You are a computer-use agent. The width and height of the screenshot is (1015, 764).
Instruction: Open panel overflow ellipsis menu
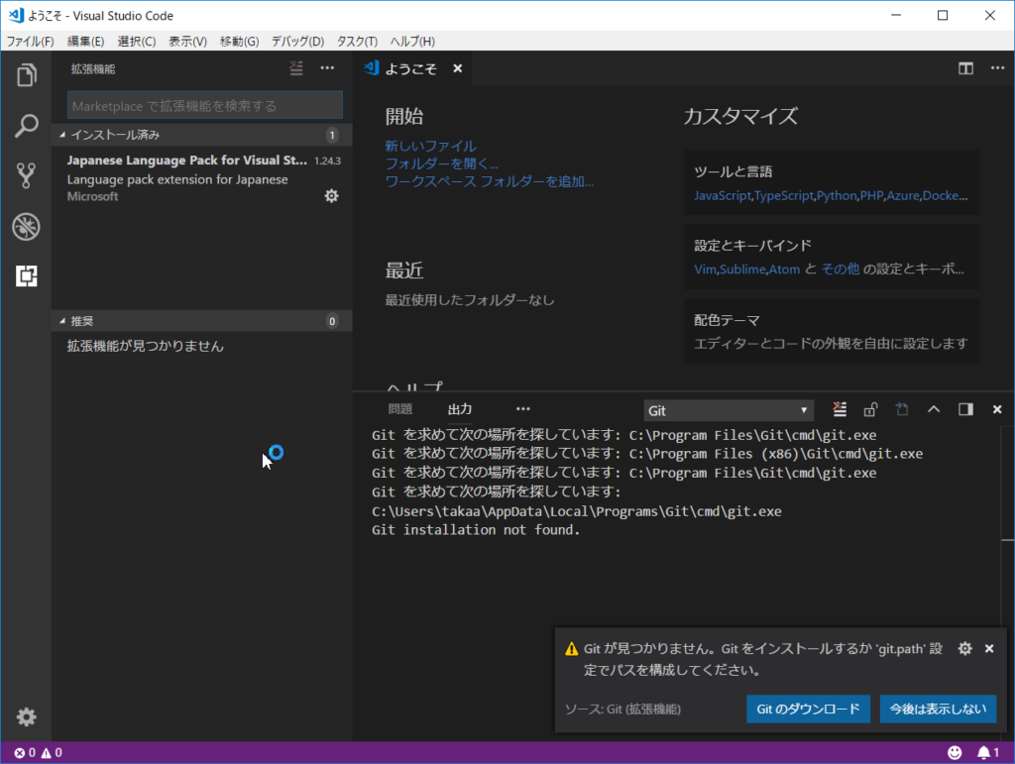coord(523,409)
